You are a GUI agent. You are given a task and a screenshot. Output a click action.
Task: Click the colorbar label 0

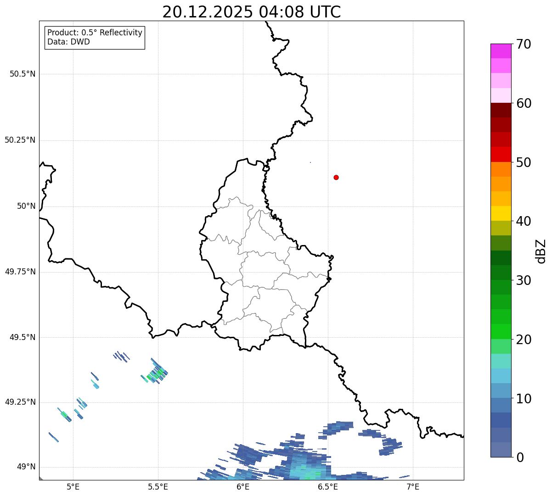pyautogui.click(x=519, y=457)
